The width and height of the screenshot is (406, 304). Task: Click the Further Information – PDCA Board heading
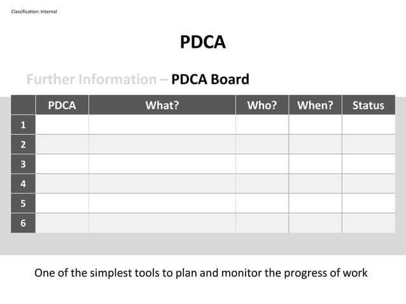pos(138,79)
